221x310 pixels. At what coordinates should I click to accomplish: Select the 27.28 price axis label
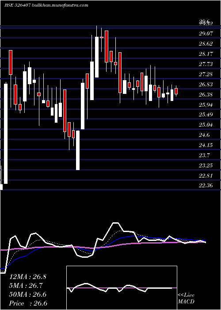tap(206, 74)
